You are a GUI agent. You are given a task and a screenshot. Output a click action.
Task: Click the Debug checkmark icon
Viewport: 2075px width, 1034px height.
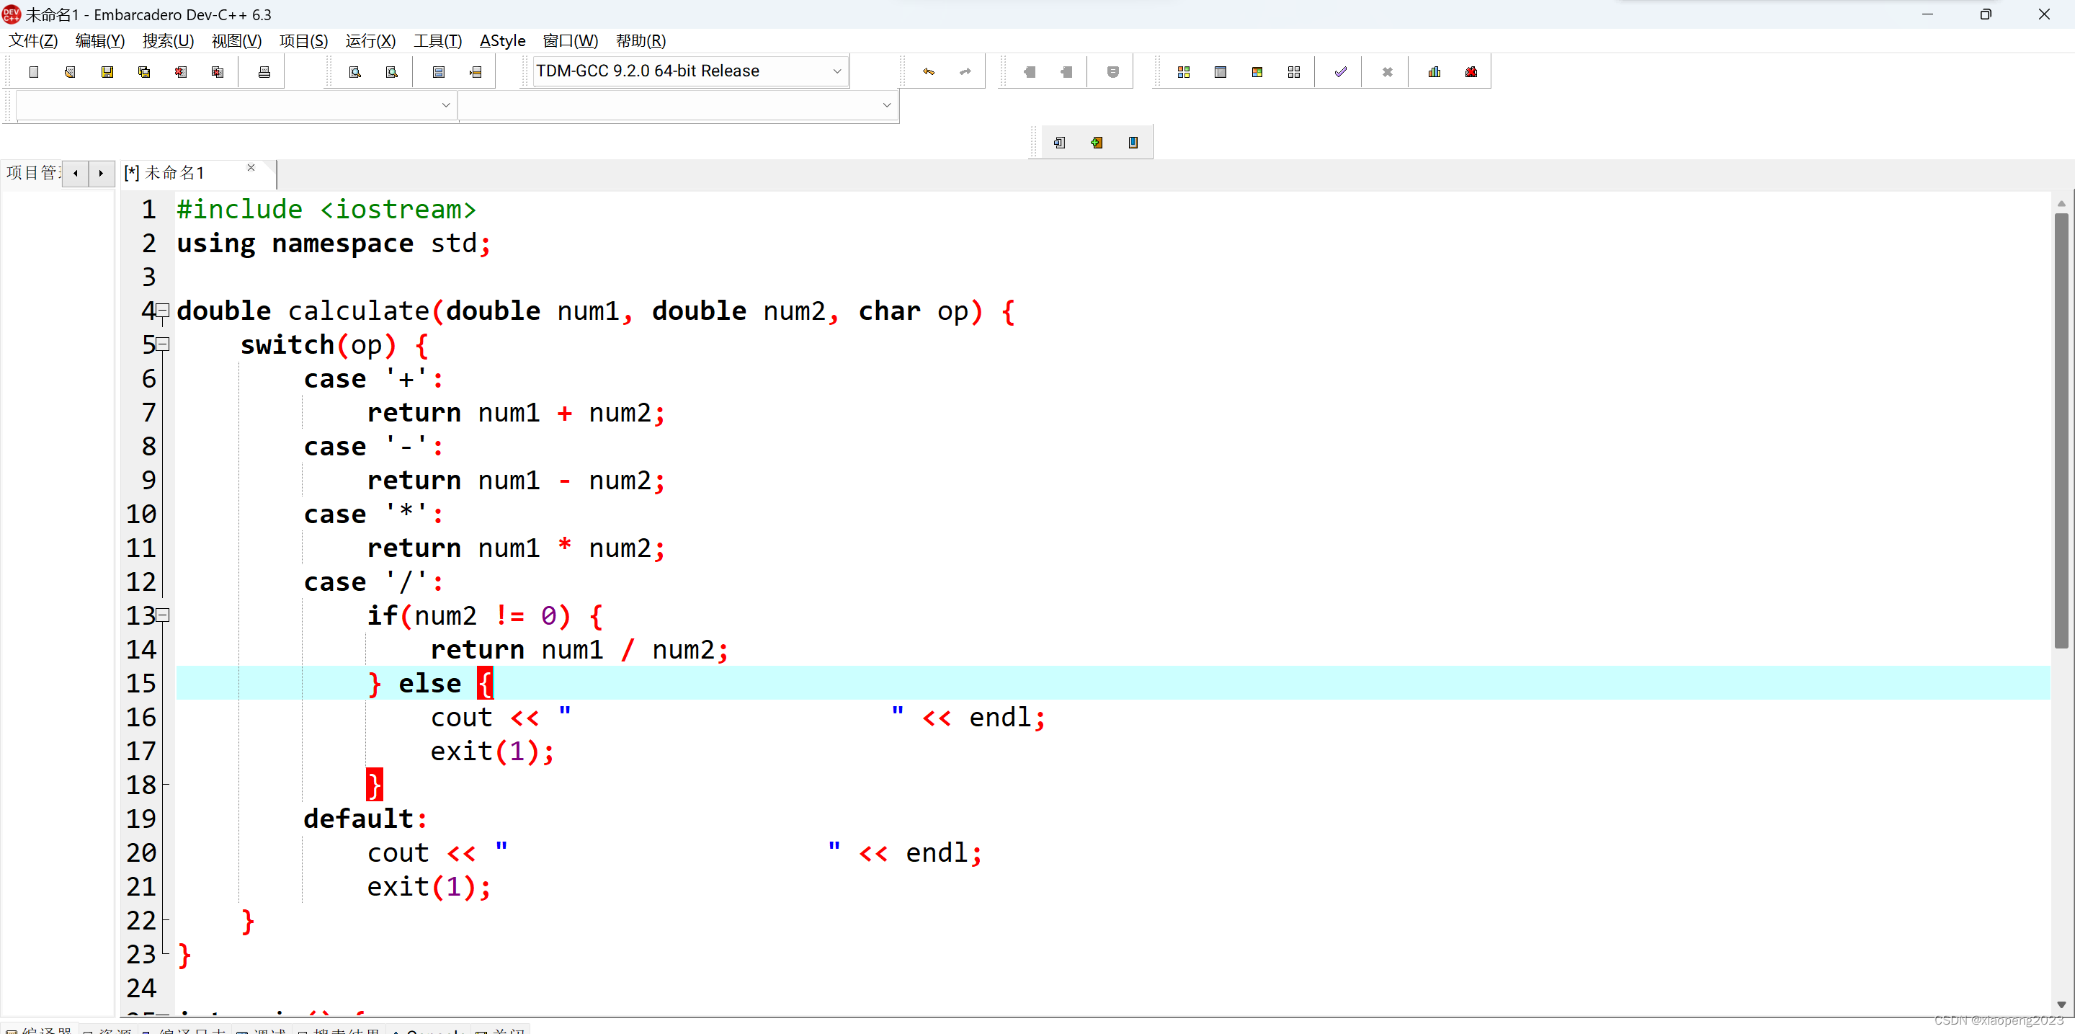[1340, 71]
